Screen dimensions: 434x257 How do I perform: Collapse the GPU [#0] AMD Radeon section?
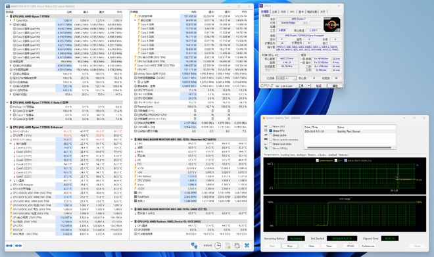132,222
